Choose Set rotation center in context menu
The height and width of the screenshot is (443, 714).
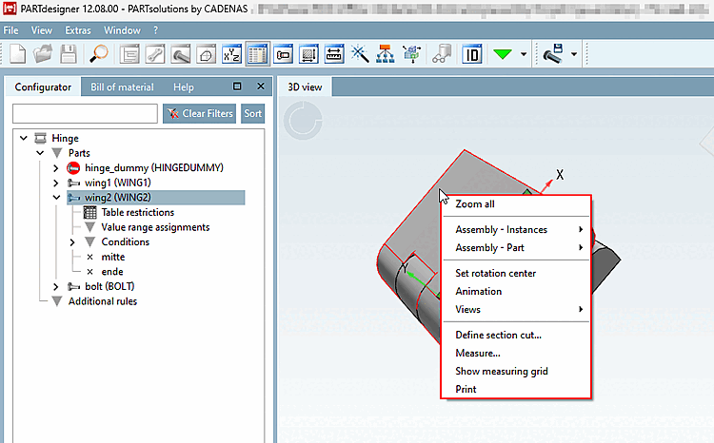click(x=516, y=274)
